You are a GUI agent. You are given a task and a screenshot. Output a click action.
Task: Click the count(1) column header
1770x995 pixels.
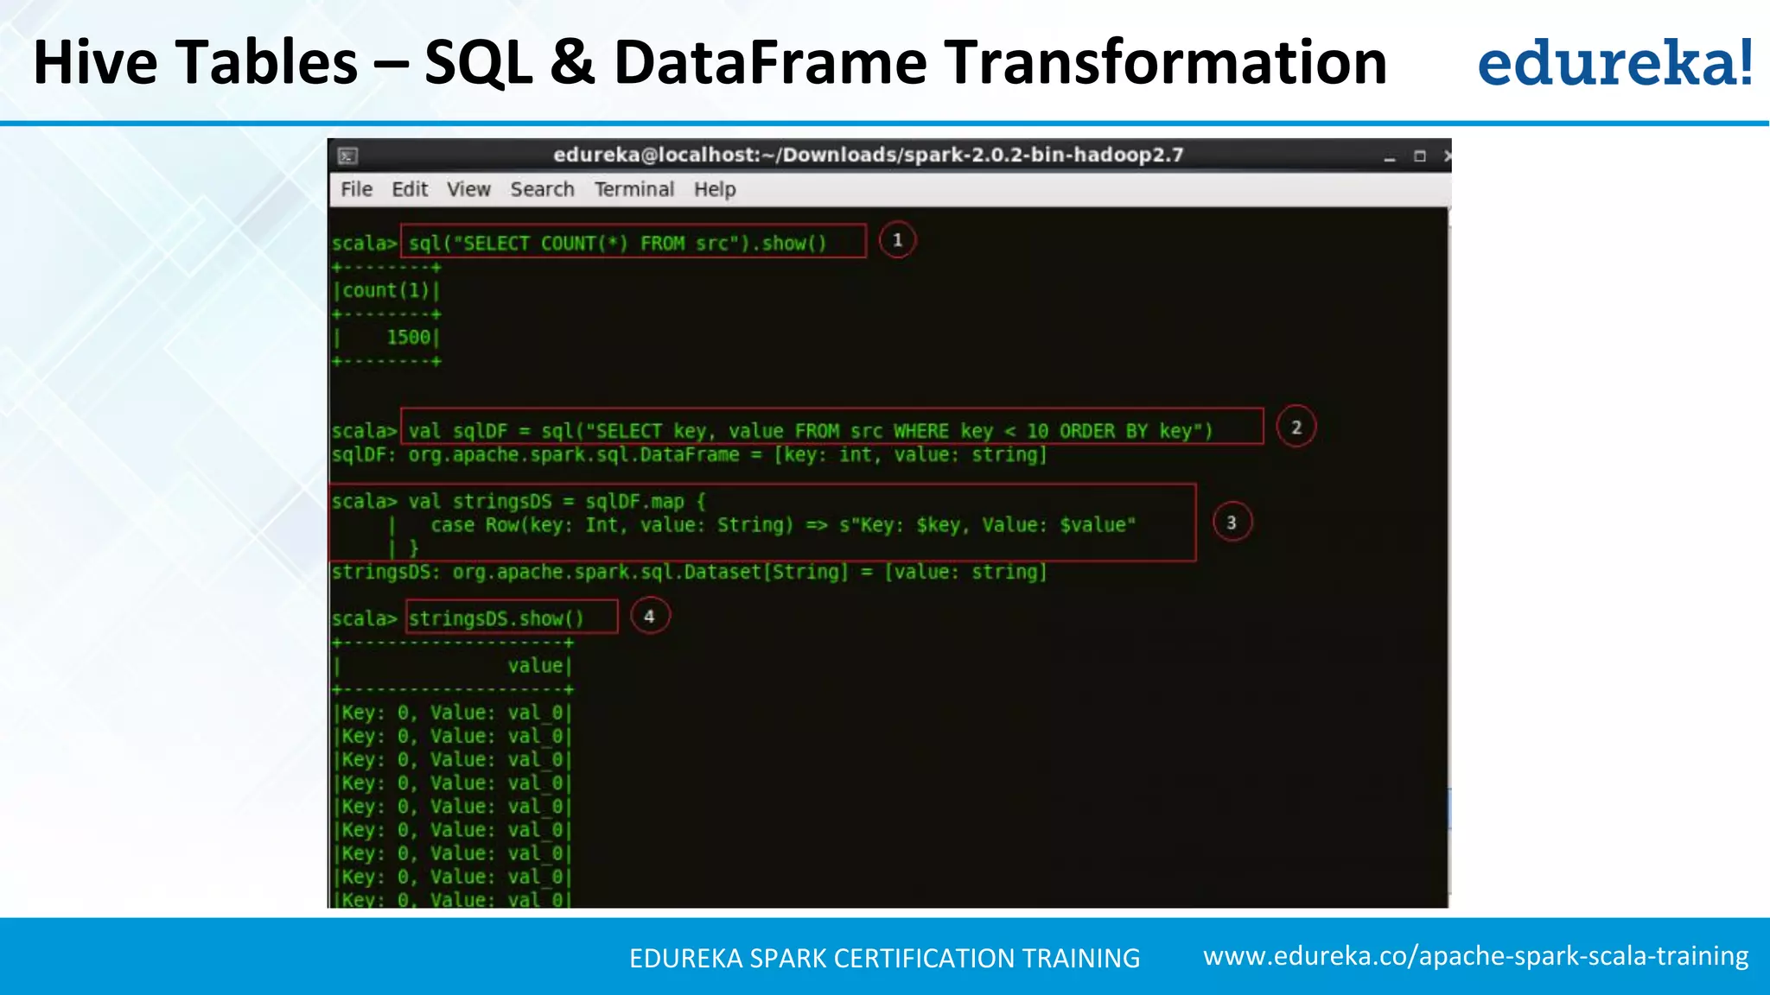[x=386, y=290]
